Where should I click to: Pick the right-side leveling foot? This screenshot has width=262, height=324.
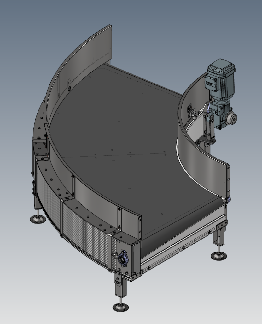[219, 255]
